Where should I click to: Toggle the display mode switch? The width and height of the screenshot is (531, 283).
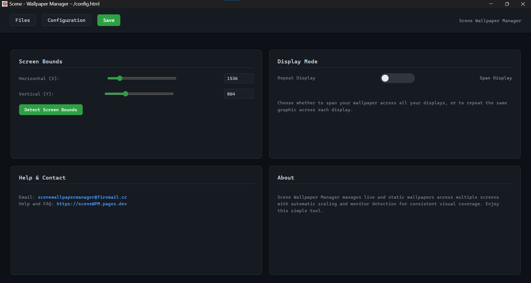click(x=397, y=78)
